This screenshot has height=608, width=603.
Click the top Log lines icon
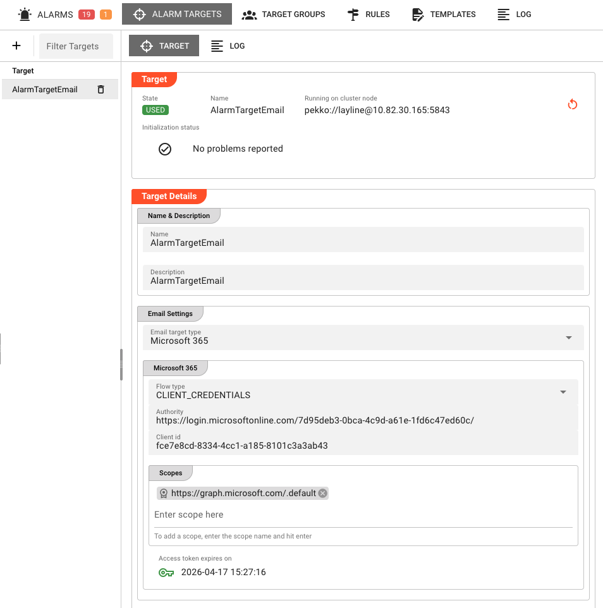(x=503, y=15)
